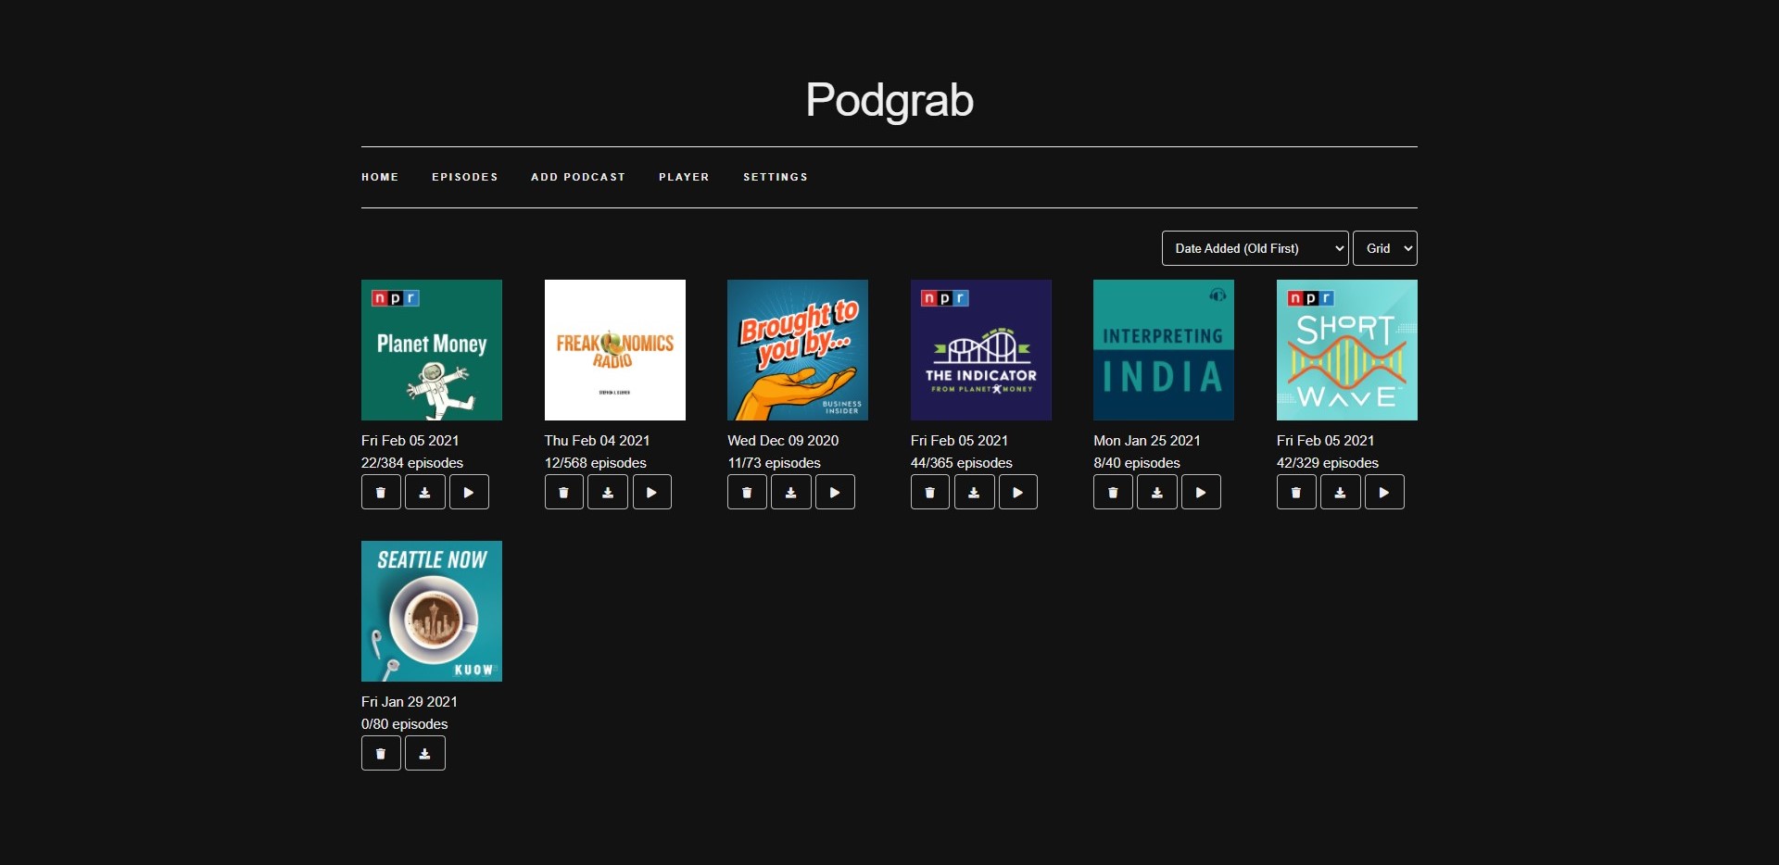This screenshot has width=1779, height=865.
Task: Click the 8/40 episodes text
Action: click(1137, 463)
